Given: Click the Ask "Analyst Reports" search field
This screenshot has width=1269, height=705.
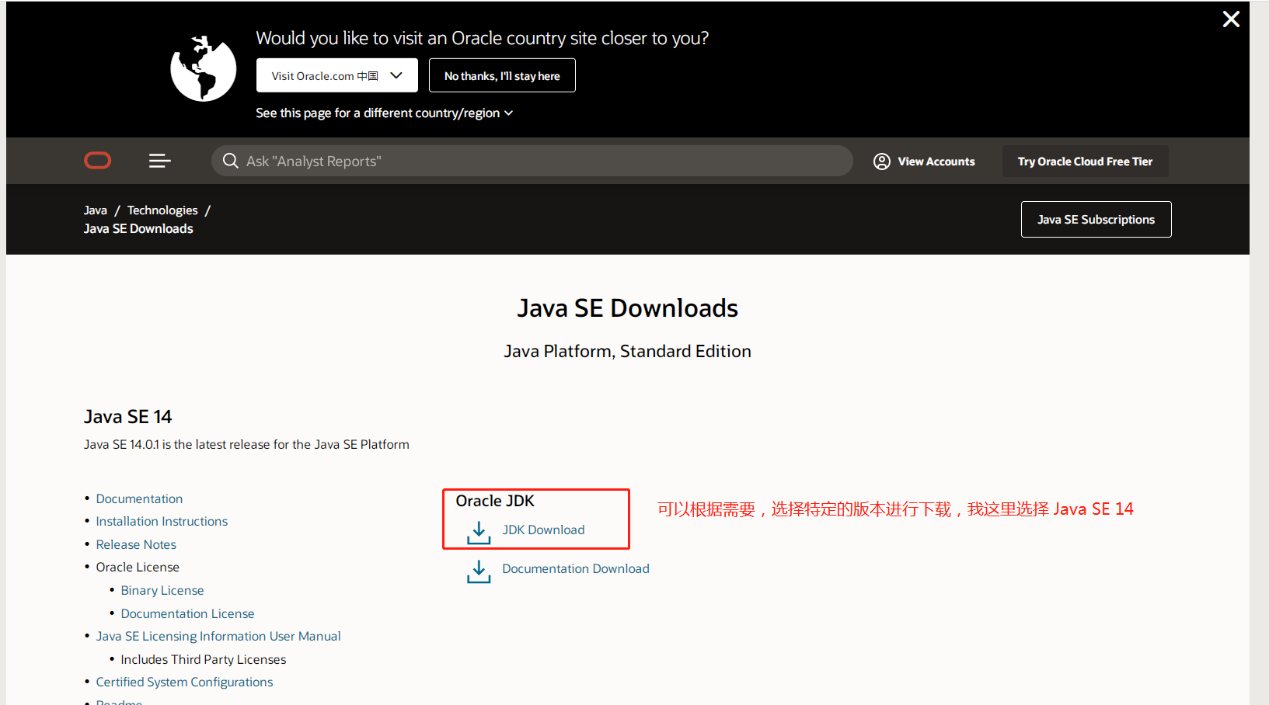Looking at the screenshot, I should tap(532, 161).
